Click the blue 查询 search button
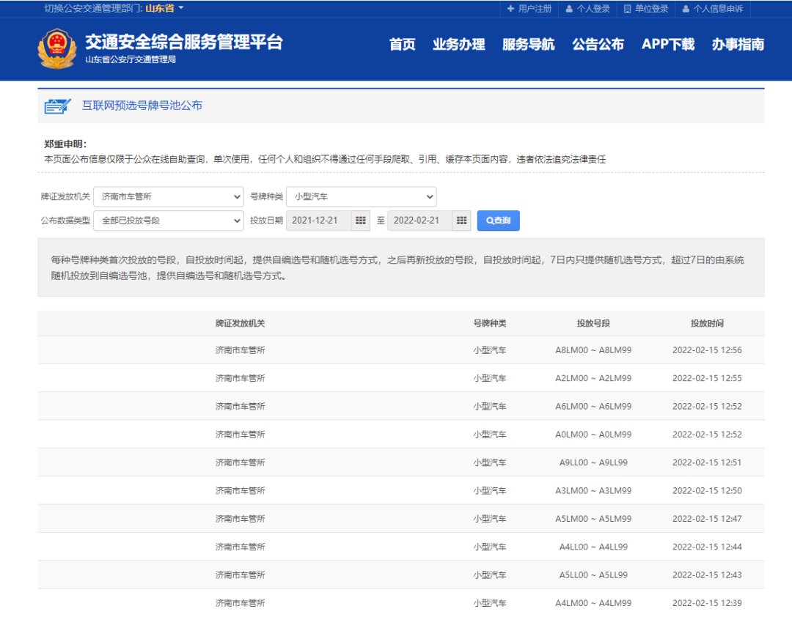The width and height of the screenshot is (792, 617). 498,221
